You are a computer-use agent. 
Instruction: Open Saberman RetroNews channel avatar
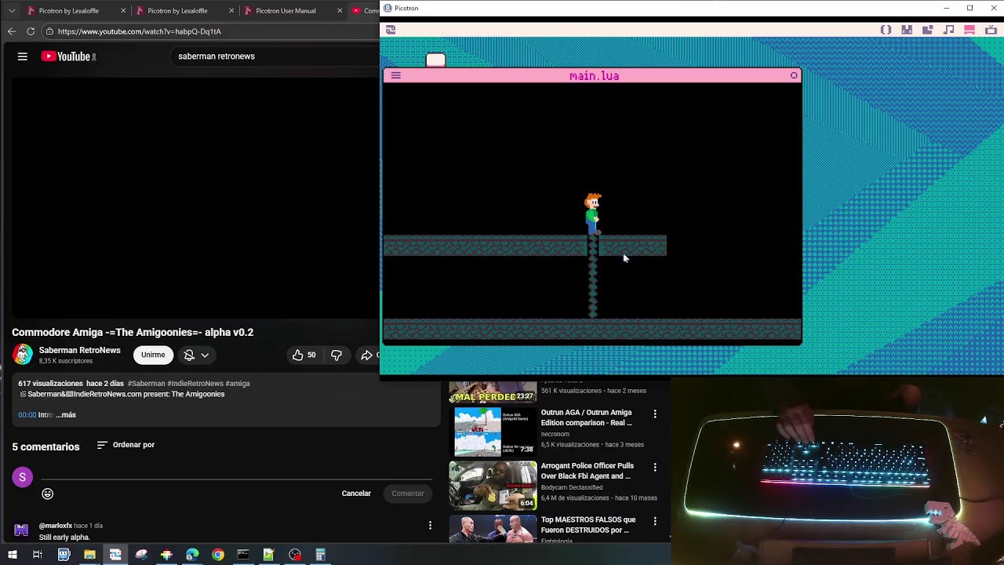[x=23, y=355]
